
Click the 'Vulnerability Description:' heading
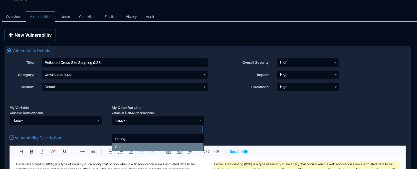coord(39,138)
